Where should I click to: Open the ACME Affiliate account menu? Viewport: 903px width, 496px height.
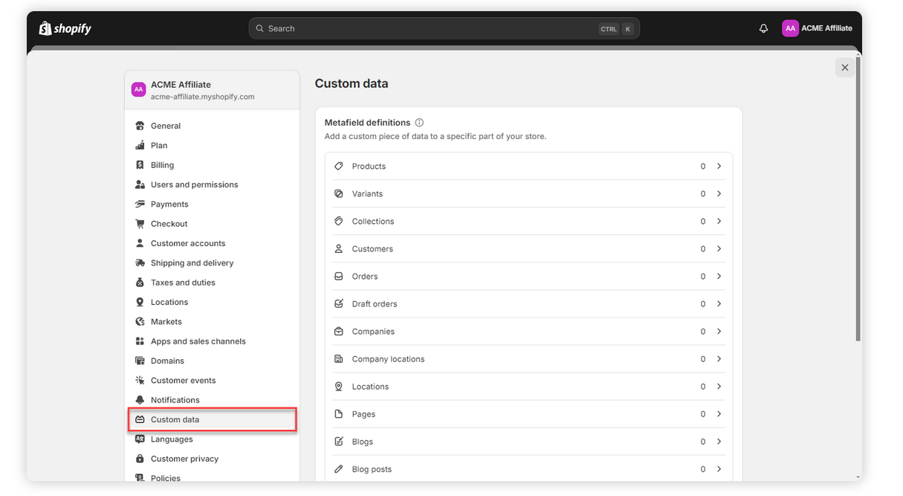[x=818, y=28]
